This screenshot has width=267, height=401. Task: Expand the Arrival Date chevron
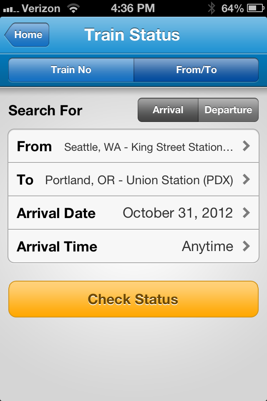click(246, 213)
